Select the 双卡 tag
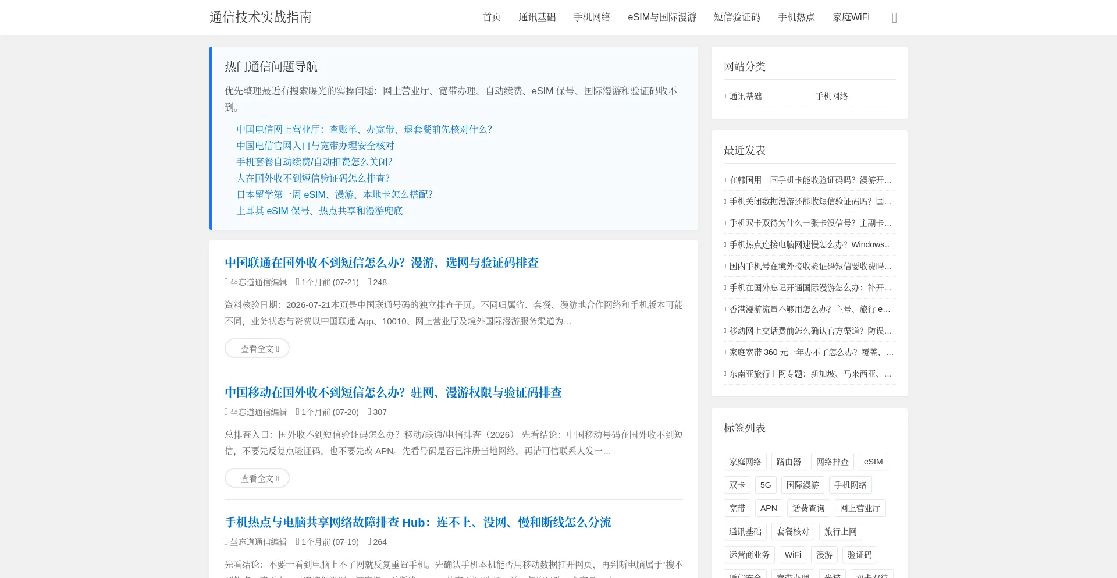The height and width of the screenshot is (578, 1117). pyautogui.click(x=737, y=485)
